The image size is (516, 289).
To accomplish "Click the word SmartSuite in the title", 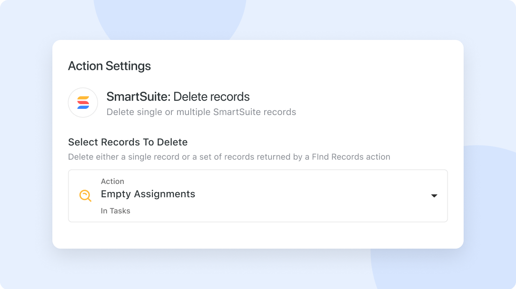I will click(138, 97).
